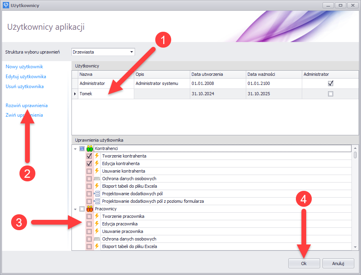Enable the Edycja pracownika permission checkbox
The height and width of the screenshot is (275, 361).
point(89,224)
